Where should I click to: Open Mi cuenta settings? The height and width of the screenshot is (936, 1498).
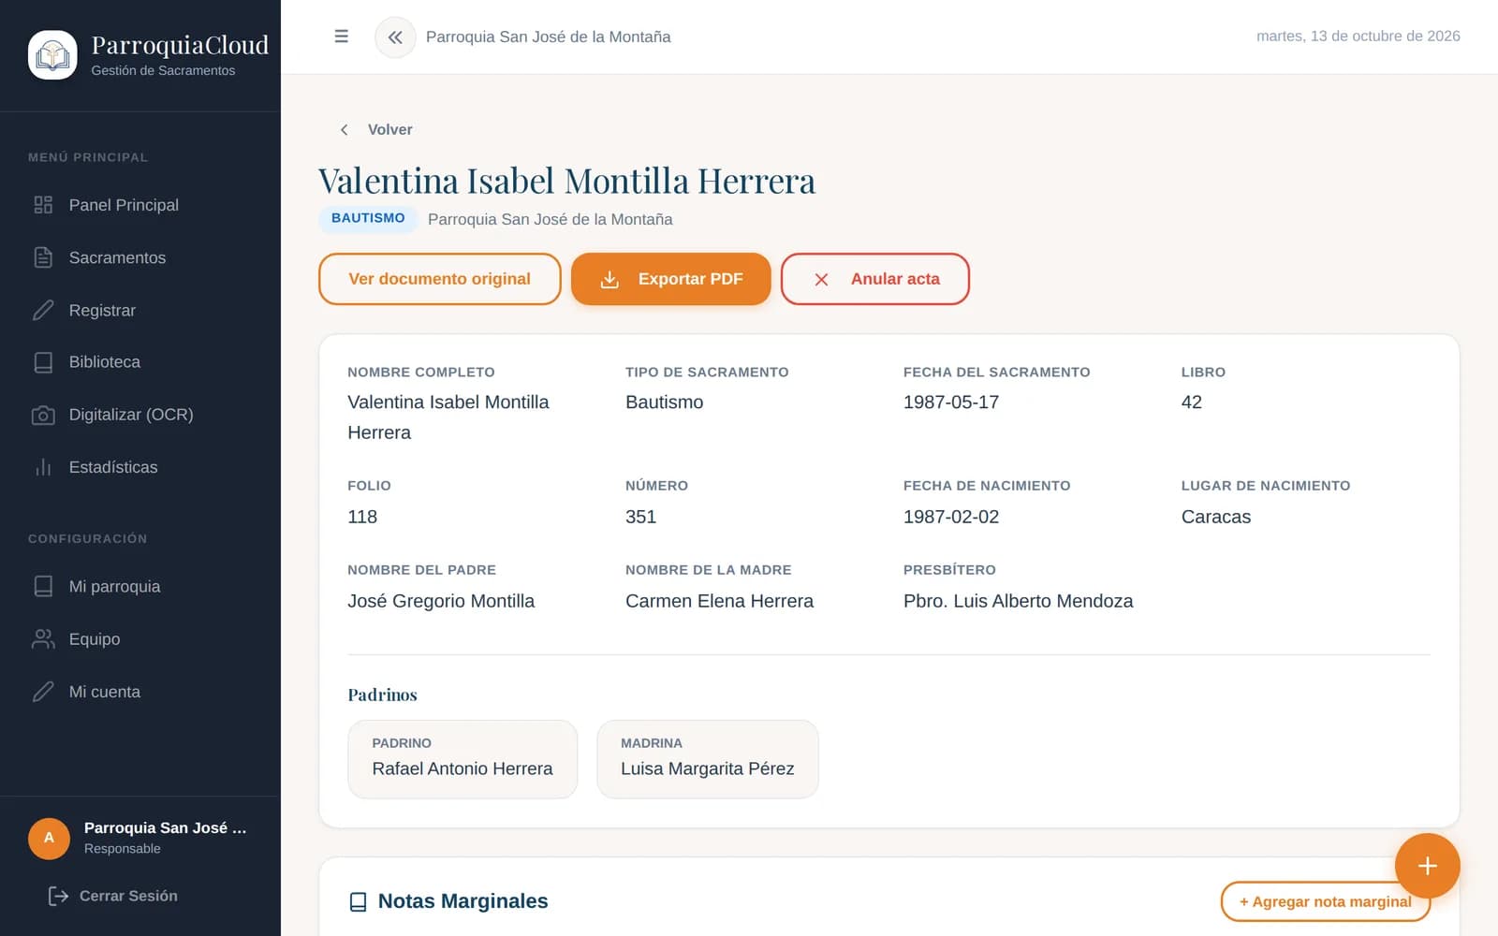pyautogui.click(x=140, y=692)
